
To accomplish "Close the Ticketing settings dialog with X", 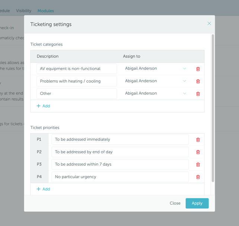I will click(x=209, y=23).
